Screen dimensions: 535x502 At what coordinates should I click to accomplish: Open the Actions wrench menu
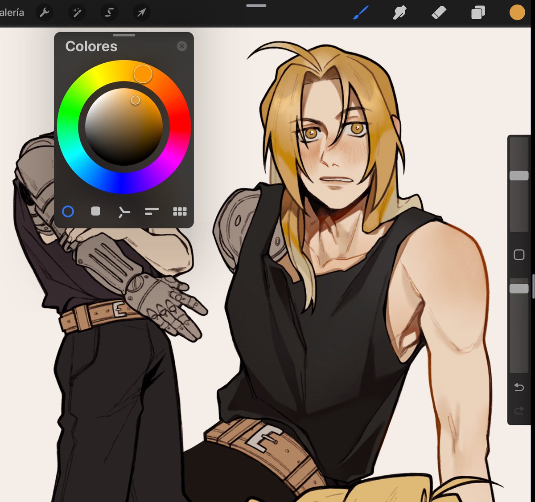tap(45, 12)
